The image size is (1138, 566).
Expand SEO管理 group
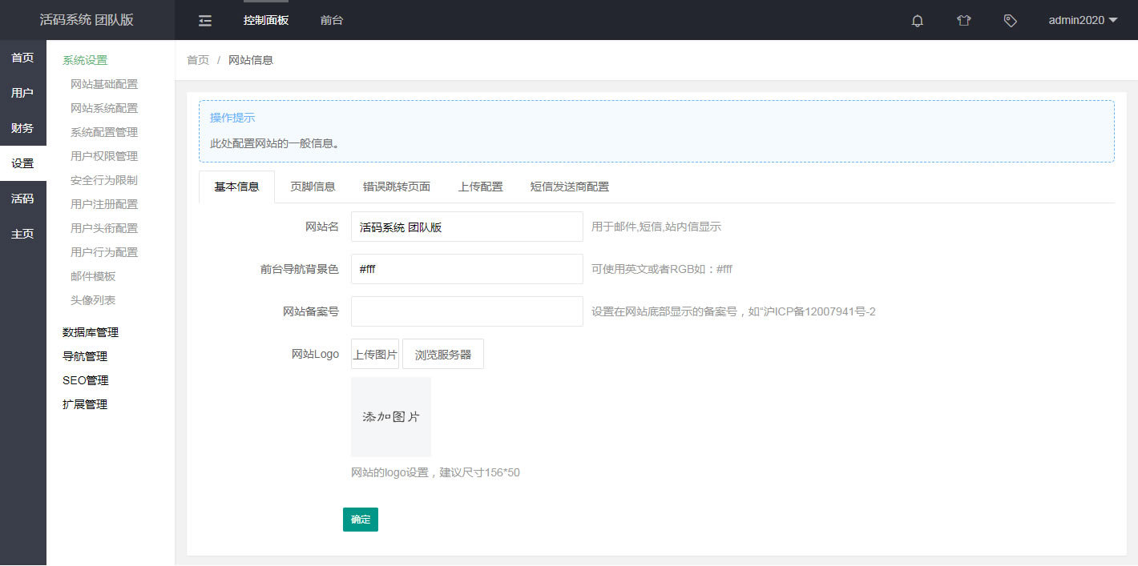pos(86,380)
